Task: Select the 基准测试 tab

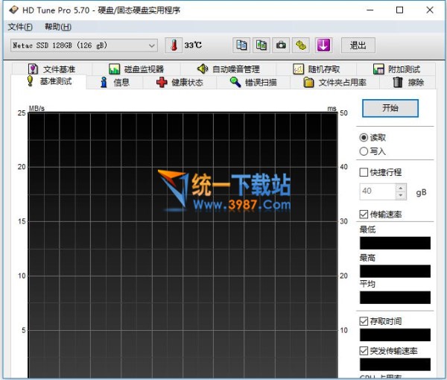Action: click(48, 81)
